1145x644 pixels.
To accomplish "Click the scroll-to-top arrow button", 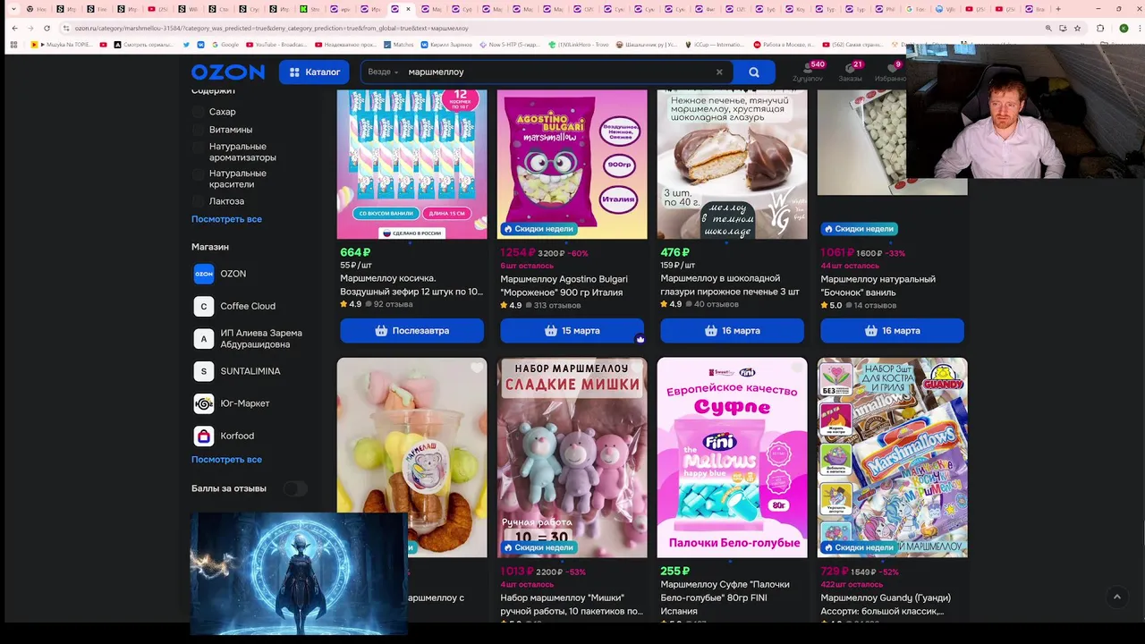I will pos(1116,597).
